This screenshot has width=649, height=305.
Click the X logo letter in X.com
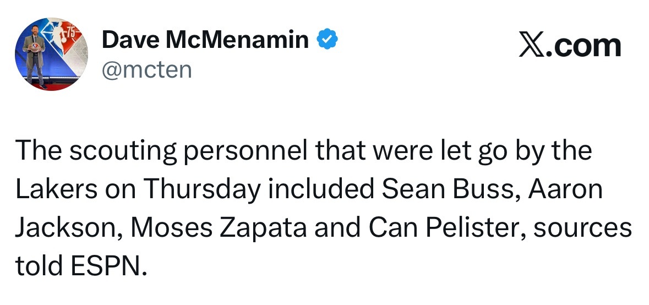(531, 46)
